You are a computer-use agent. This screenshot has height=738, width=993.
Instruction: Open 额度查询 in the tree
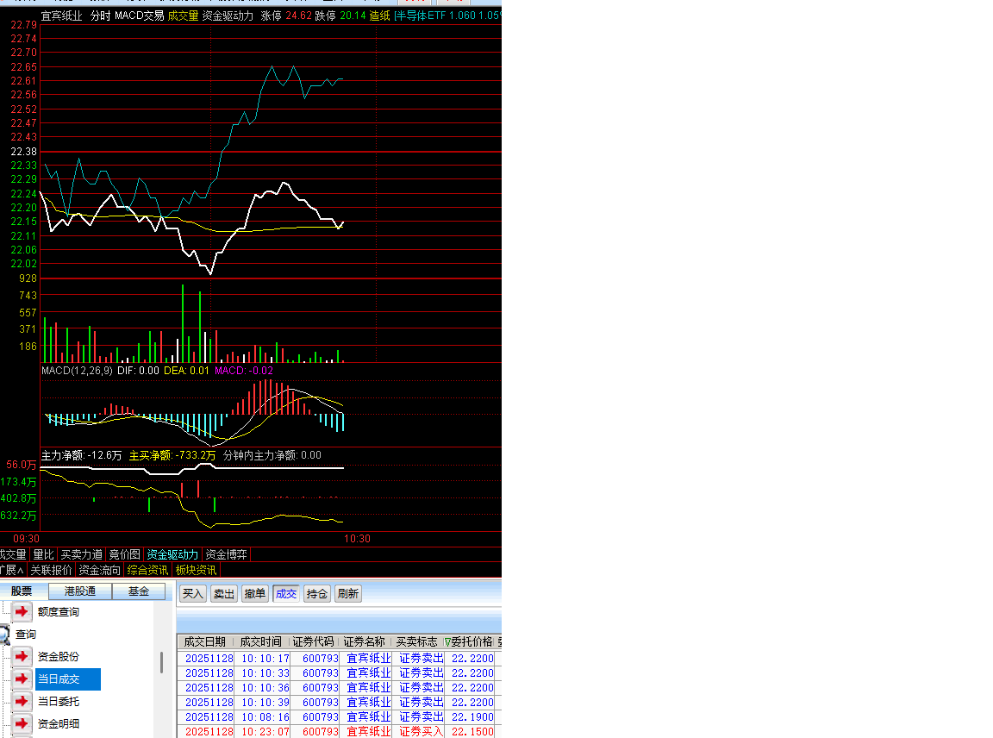59,612
